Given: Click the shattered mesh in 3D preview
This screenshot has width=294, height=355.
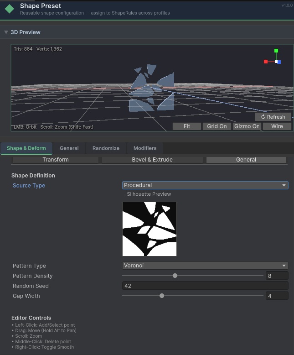Looking at the screenshot, I should (150, 89).
